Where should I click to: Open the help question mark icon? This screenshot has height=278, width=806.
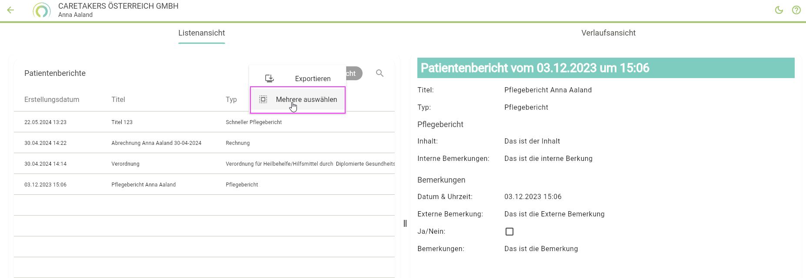(x=796, y=10)
